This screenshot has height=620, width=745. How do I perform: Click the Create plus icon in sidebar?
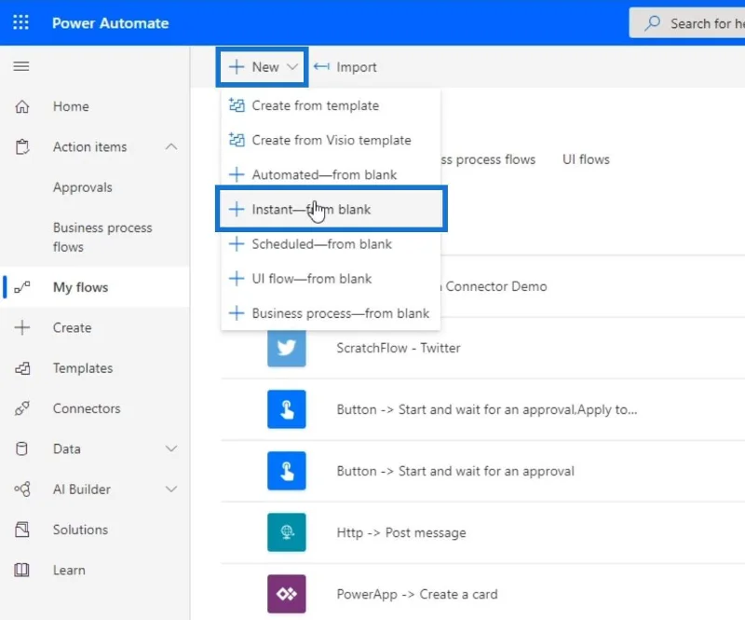[21, 327]
